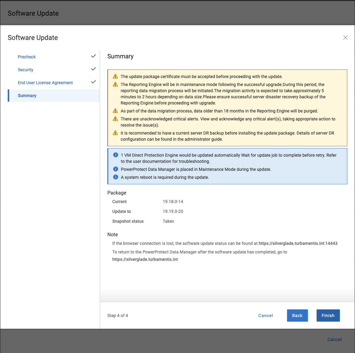355x353 pixels.
Task: Click the data older than 18 months warning text
Action: (x=219, y=111)
